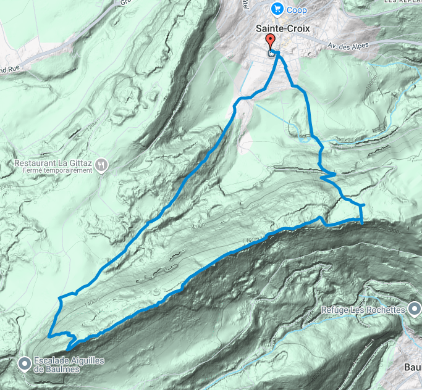The height and width of the screenshot is (390, 422).
Task: Click the Escalade Aiguilles de Baulmes marker icon
Action: pyautogui.click(x=25, y=364)
